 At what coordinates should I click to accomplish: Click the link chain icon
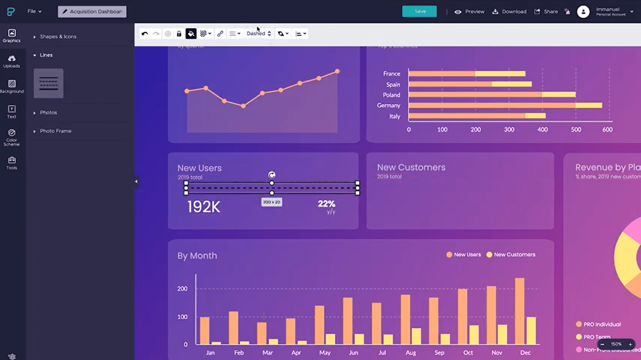220,34
